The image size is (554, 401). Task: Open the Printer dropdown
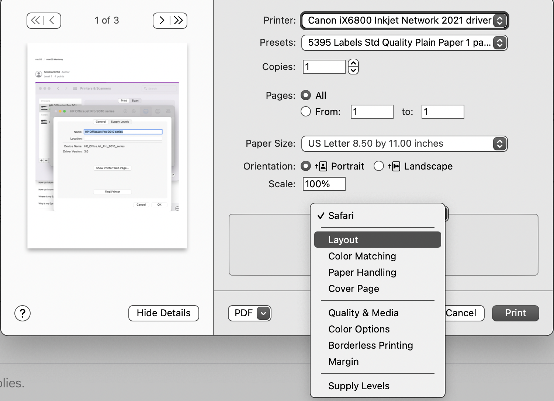(x=405, y=20)
